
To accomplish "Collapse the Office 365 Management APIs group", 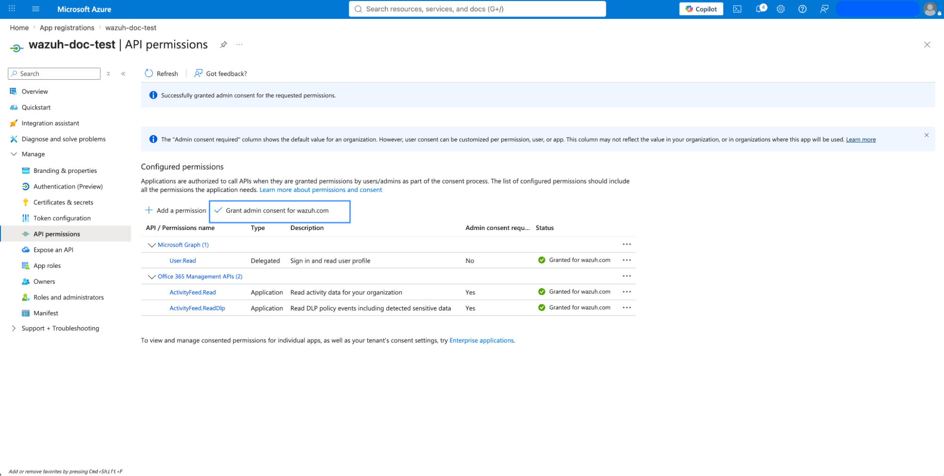I will (x=152, y=276).
